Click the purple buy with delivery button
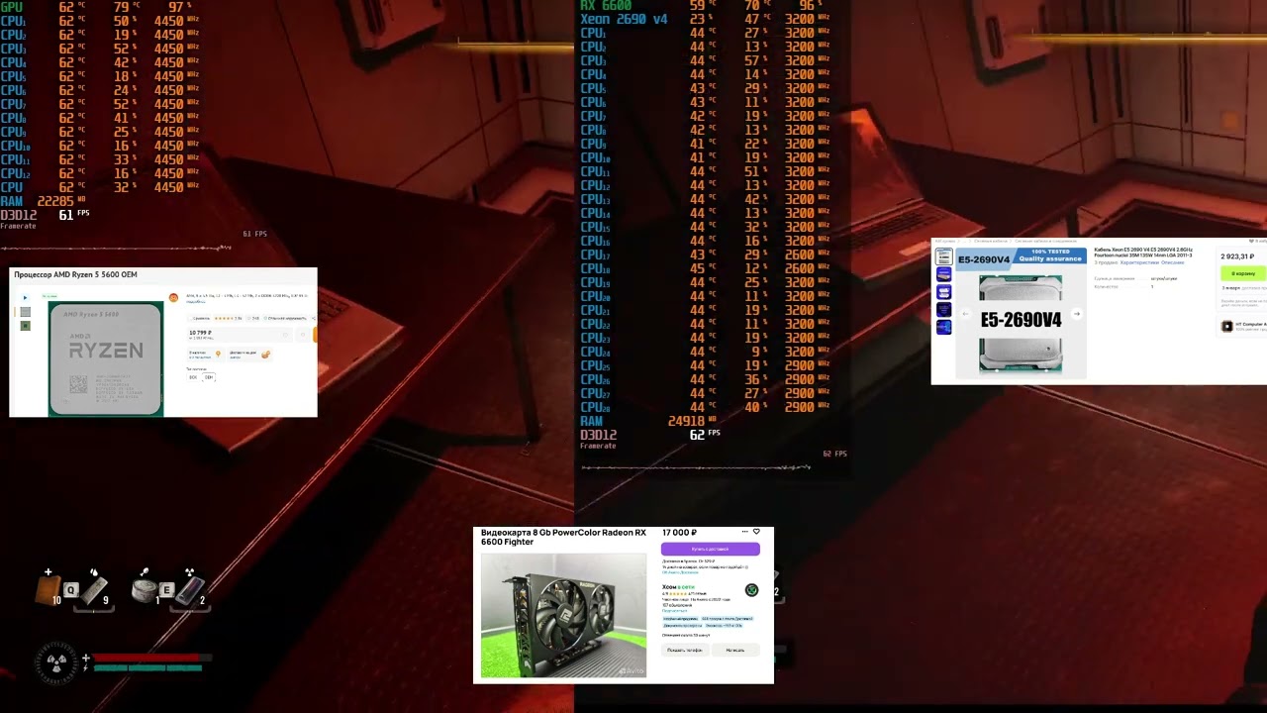 click(x=710, y=549)
